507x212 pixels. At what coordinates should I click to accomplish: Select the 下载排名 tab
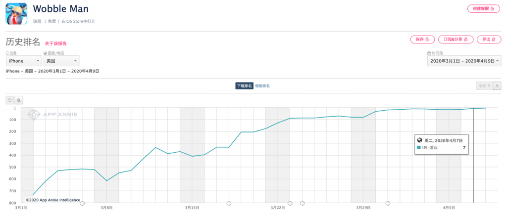coord(244,86)
